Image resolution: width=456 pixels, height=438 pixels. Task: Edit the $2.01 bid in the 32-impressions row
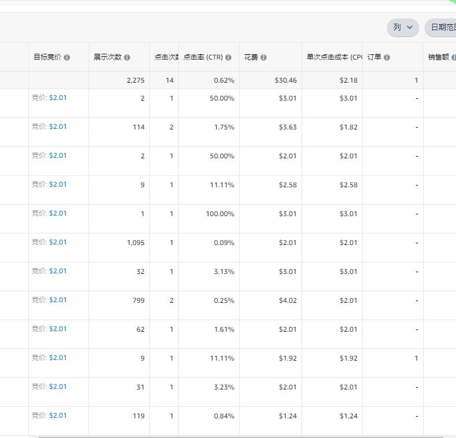pos(58,271)
